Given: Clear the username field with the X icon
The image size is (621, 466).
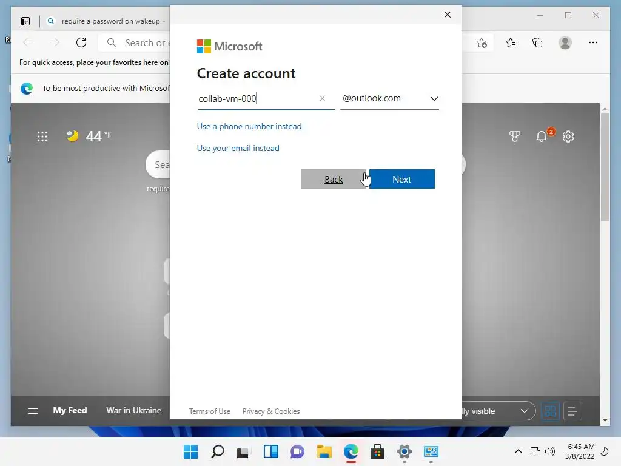Looking at the screenshot, I should [x=323, y=98].
